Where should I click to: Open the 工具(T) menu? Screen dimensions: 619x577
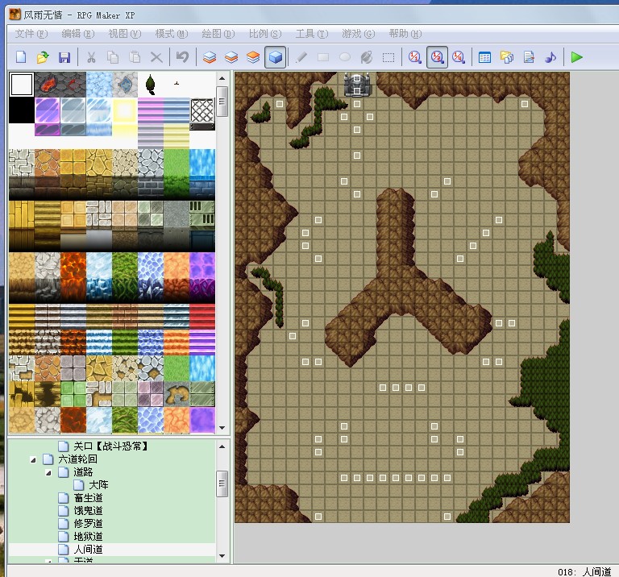[x=311, y=34]
